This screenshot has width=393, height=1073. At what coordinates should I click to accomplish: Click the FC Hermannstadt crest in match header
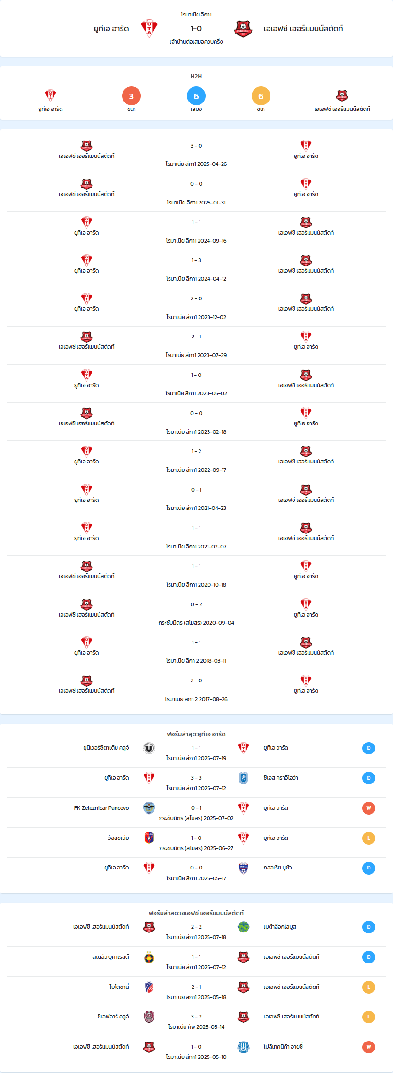[x=243, y=28]
